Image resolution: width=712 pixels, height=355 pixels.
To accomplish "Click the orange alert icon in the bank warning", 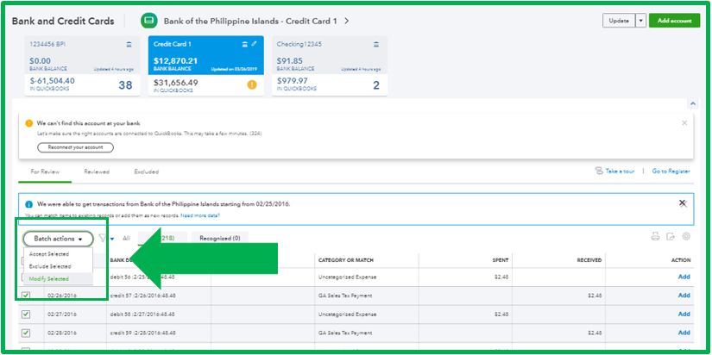I will click(29, 123).
